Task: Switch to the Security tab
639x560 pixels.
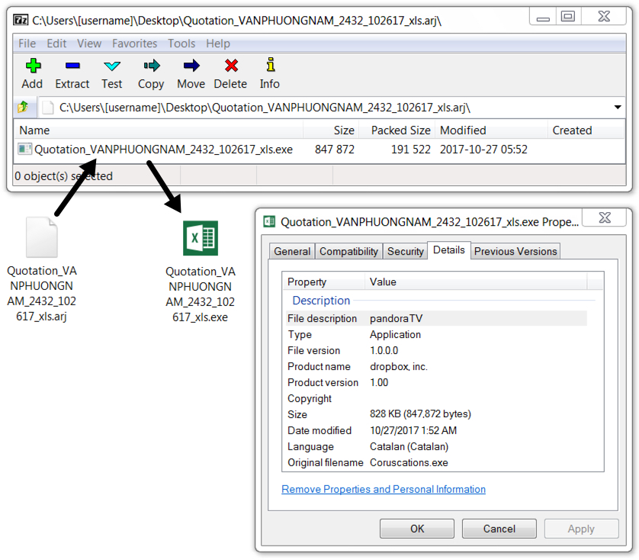Action: (x=406, y=251)
